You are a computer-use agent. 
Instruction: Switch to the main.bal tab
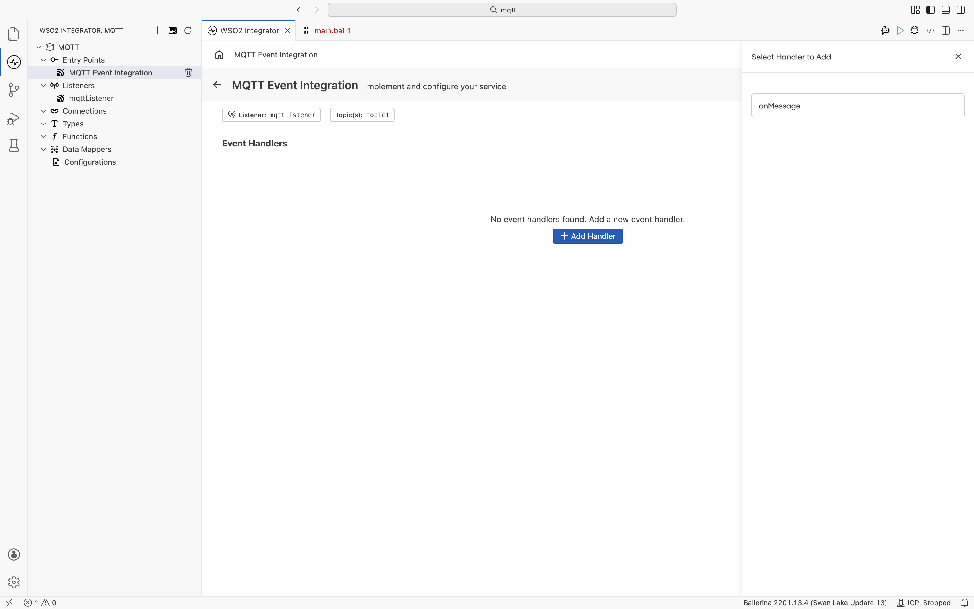coord(331,31)
